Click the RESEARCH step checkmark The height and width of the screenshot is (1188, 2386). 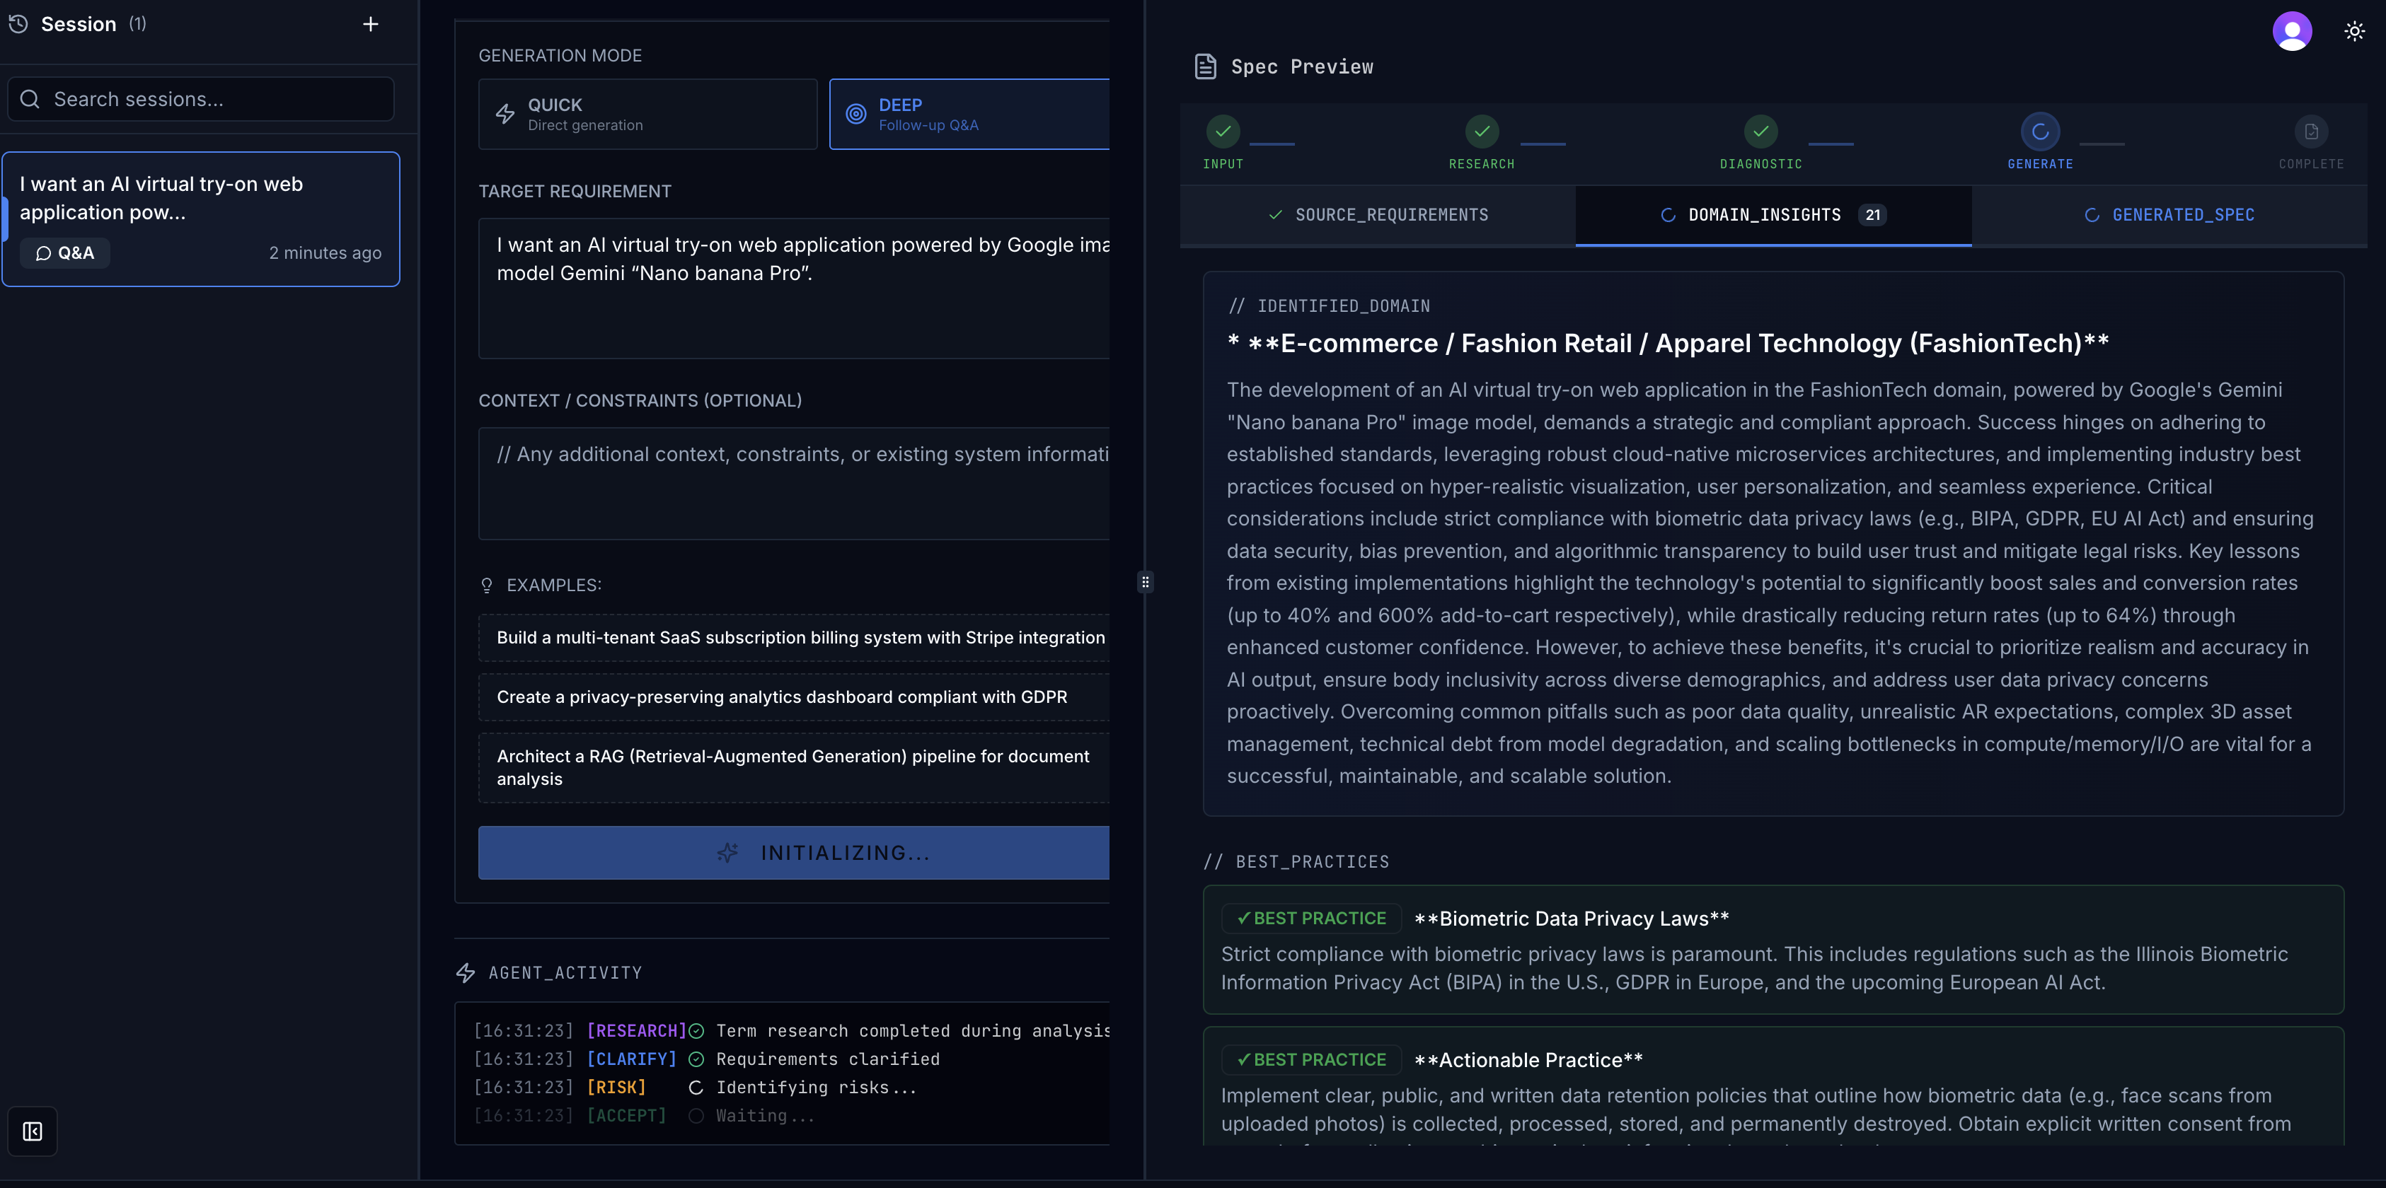point(1481,132)
